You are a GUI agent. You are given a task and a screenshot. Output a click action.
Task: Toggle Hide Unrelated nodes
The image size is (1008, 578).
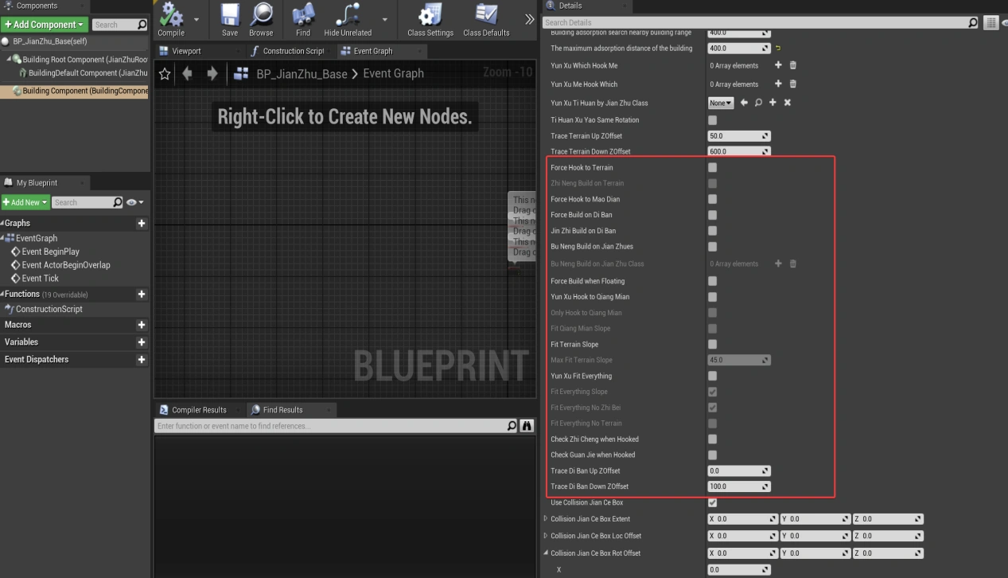348,19
